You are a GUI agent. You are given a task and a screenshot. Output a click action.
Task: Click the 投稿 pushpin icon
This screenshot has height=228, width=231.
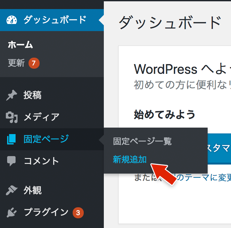11,95
